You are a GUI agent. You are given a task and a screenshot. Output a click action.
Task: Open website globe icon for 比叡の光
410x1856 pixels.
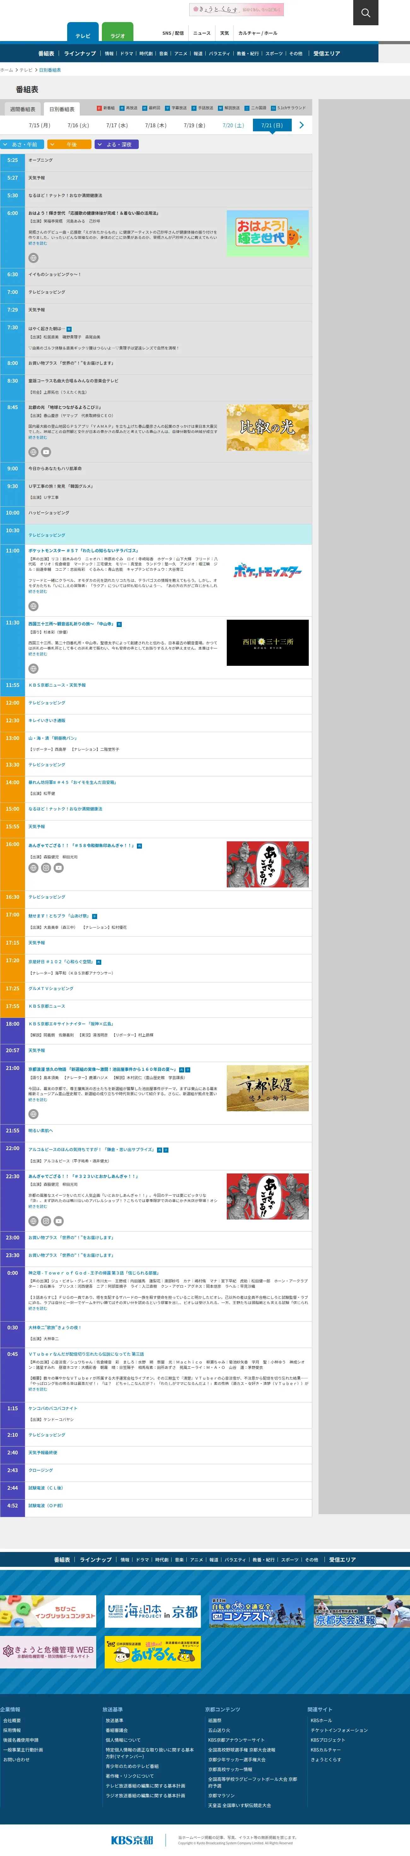33,452
